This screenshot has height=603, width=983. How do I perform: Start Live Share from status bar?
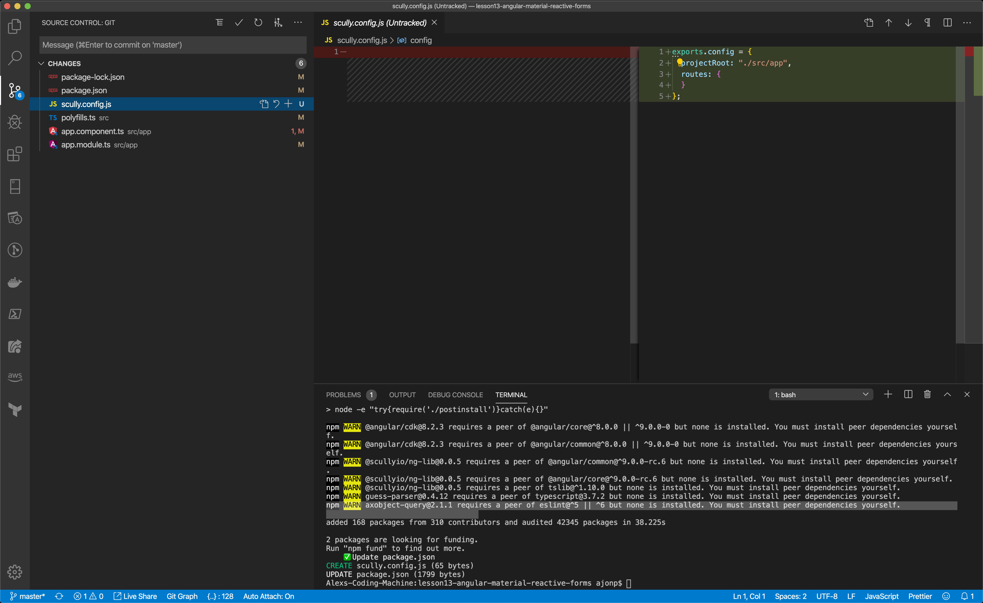click(x=135, y=596)
